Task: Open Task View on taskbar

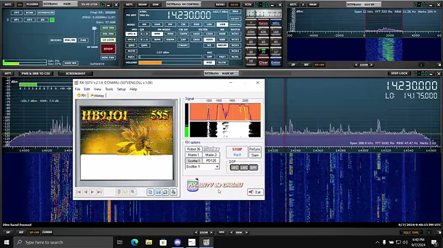Action: click(120, 242)
